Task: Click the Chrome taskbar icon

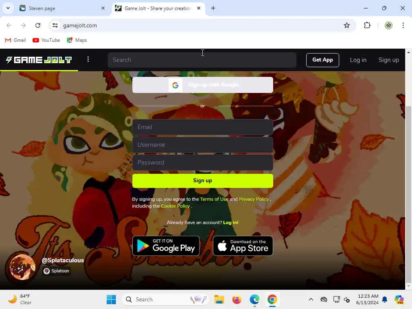Action: 272,299
